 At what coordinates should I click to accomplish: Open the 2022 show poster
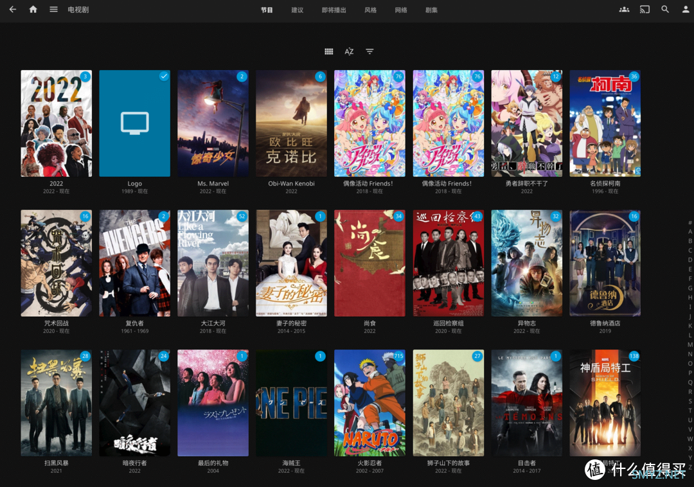click(56, 123)
